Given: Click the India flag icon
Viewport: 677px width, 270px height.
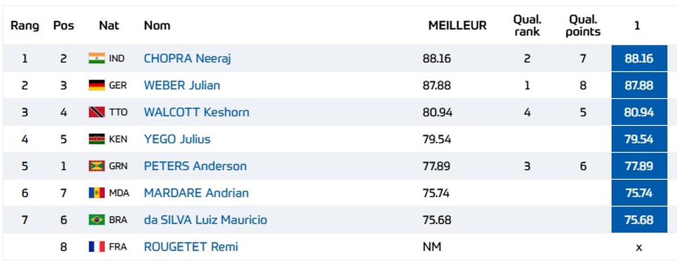Looking at the screenshot, I should [x=96, y=58].
